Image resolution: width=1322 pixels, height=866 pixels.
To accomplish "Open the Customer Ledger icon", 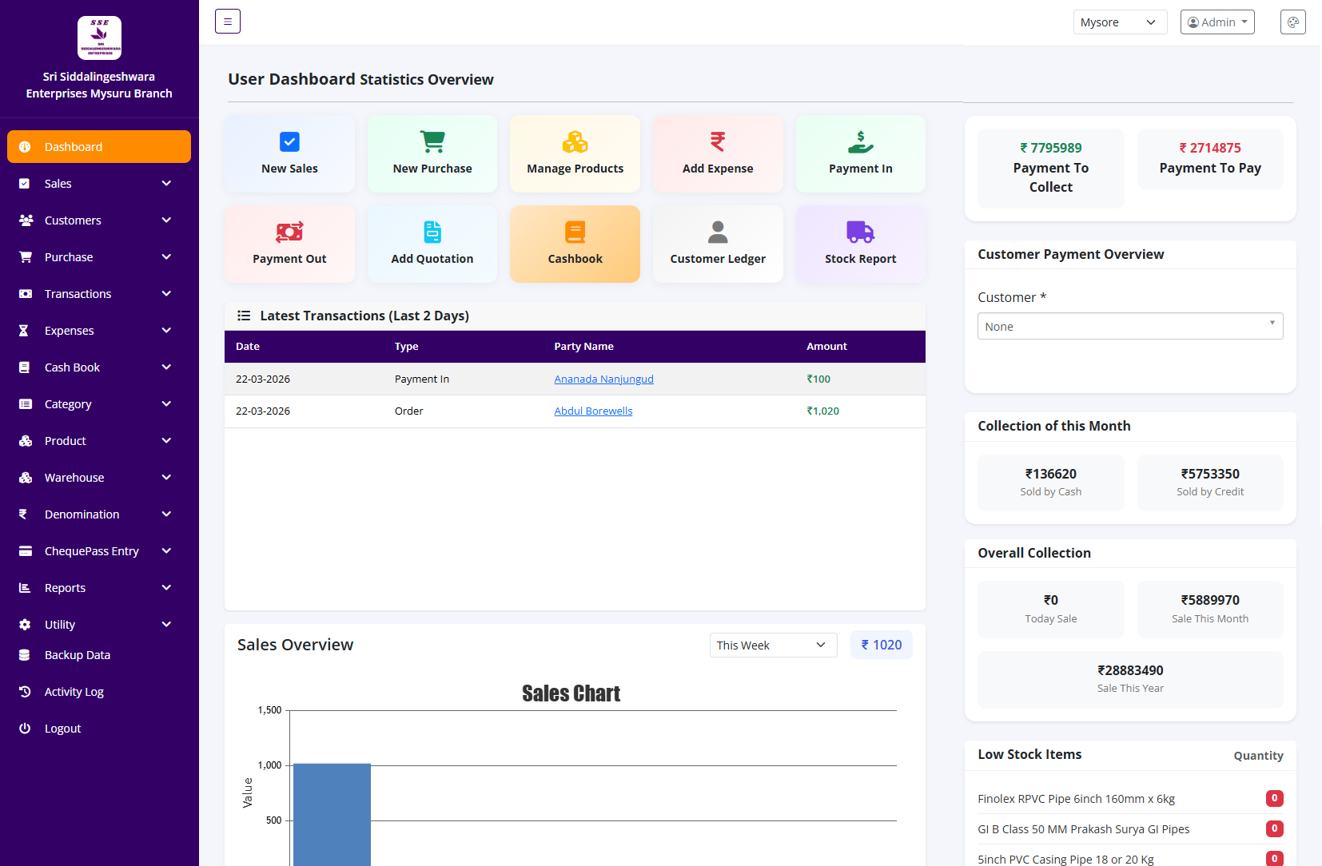I will click(717, 232).
